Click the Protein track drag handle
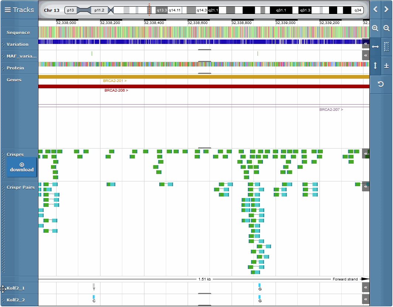The width and height of the screenshot is (393, 307). coord(3,68)
